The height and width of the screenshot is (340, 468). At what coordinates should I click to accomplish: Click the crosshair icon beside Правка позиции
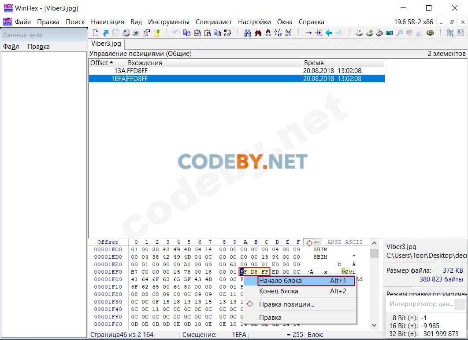pos(250,304)
